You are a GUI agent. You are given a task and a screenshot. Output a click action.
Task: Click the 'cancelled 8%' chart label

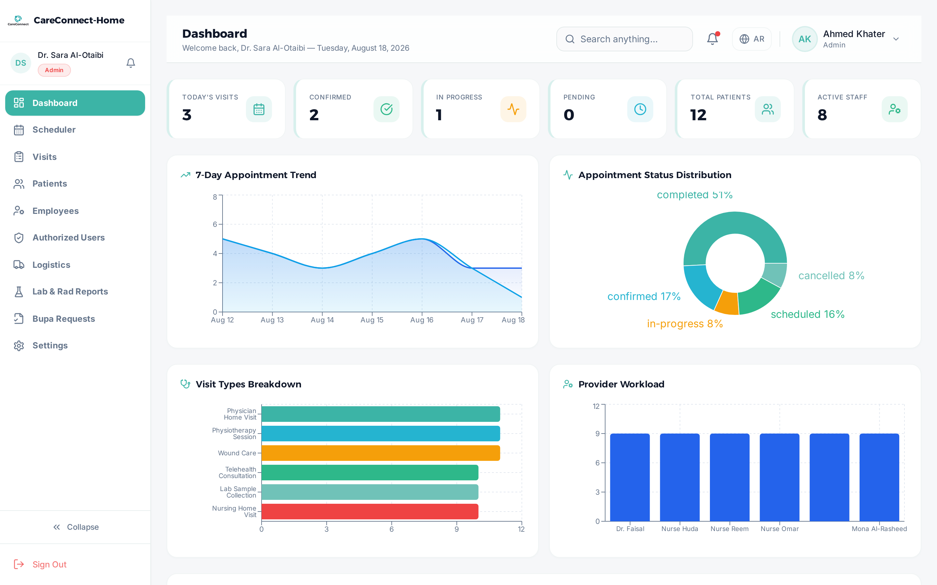coord(831,276)
